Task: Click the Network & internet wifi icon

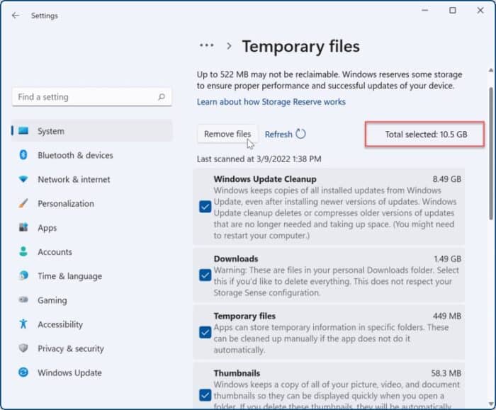Action: point(23,179)
